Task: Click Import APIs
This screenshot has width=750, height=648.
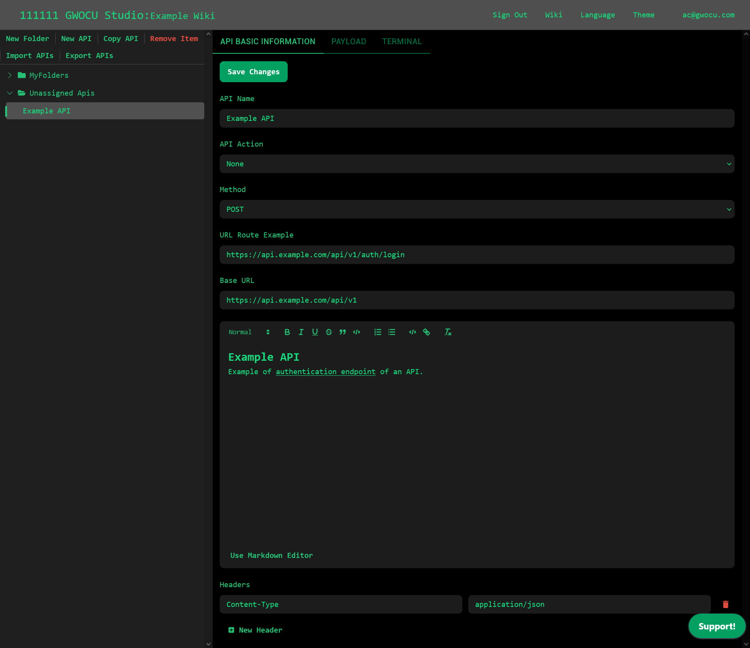Action: pyautogui.click(x=30, y=56)
